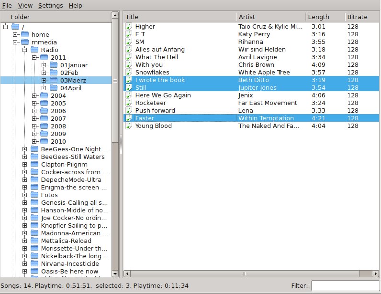Sort songs by Bitrate column header
Viewport: 381px width, 294px height.
tap(362, 17)
